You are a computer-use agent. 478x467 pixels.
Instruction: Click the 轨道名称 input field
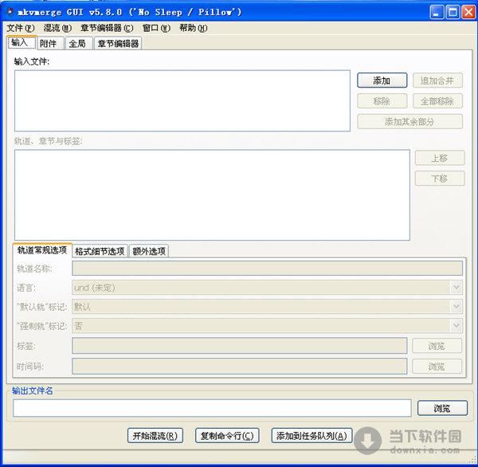click(267, 269)
